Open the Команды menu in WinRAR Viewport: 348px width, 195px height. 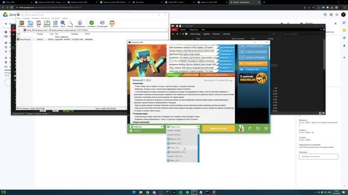[26, 18]
